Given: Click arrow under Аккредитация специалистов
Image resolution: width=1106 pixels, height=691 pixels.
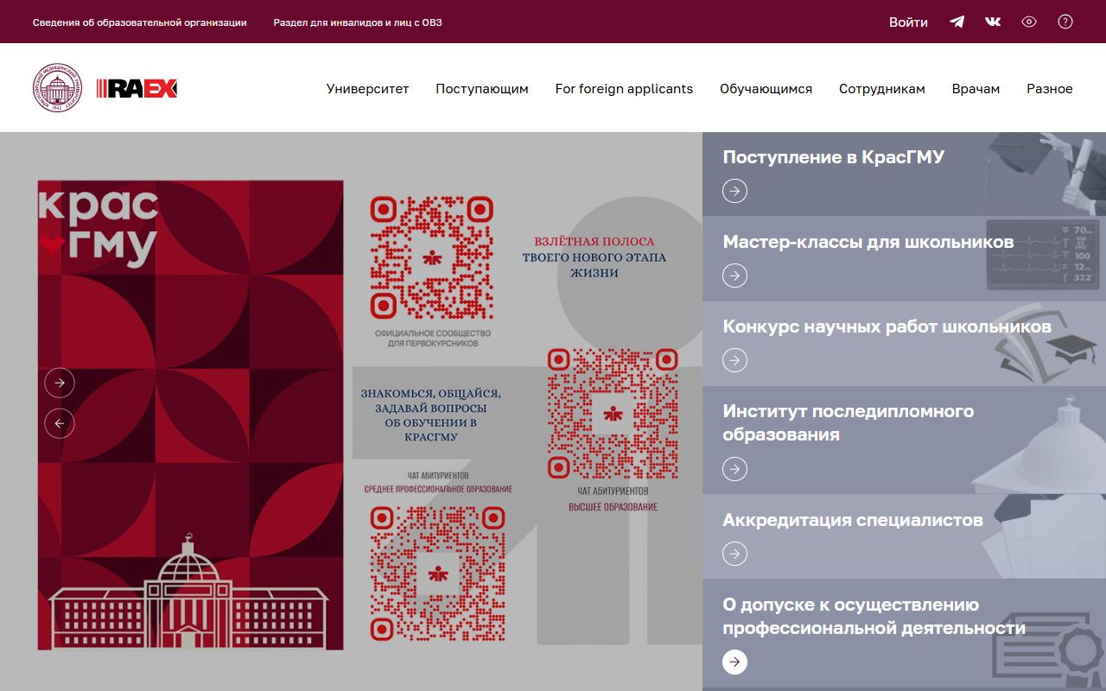Looking at the screenshot, I should 734,554.
